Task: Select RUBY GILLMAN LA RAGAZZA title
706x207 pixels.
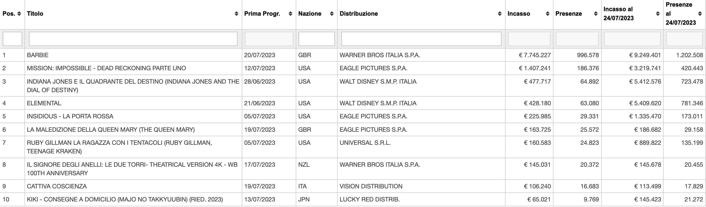Action: tap(120, 147)
